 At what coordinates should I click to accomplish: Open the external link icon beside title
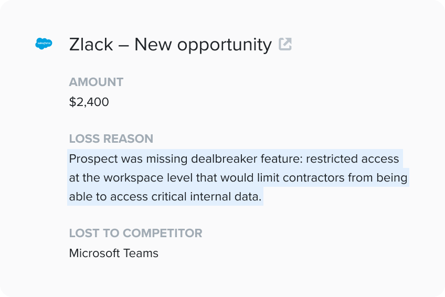click(285, 44)
